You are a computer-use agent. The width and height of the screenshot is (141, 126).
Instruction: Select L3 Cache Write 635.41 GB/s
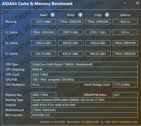pyautogui.click(x=71, y=54)
